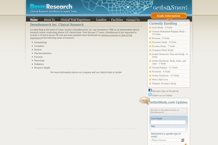Viewport: 218px width, 145px height.
Task: Click star icon beside Acne Study
Action: 150,28
